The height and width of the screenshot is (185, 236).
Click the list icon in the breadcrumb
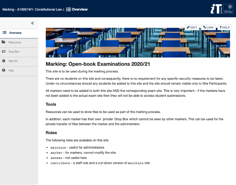tap(68, 9)
